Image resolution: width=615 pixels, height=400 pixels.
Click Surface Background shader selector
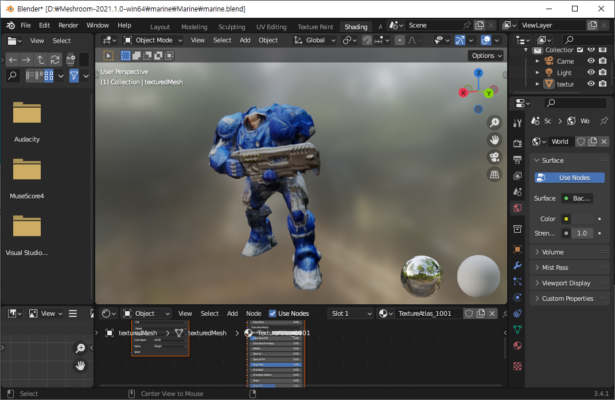point(577,198)
